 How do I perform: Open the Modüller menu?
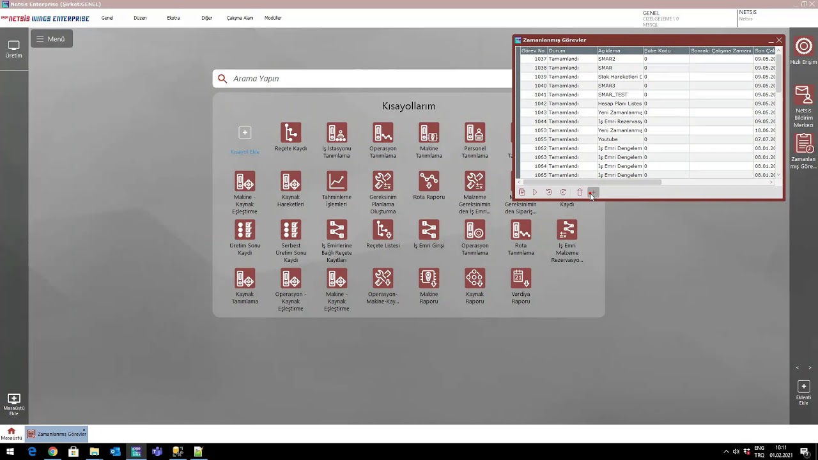point(273,18)
